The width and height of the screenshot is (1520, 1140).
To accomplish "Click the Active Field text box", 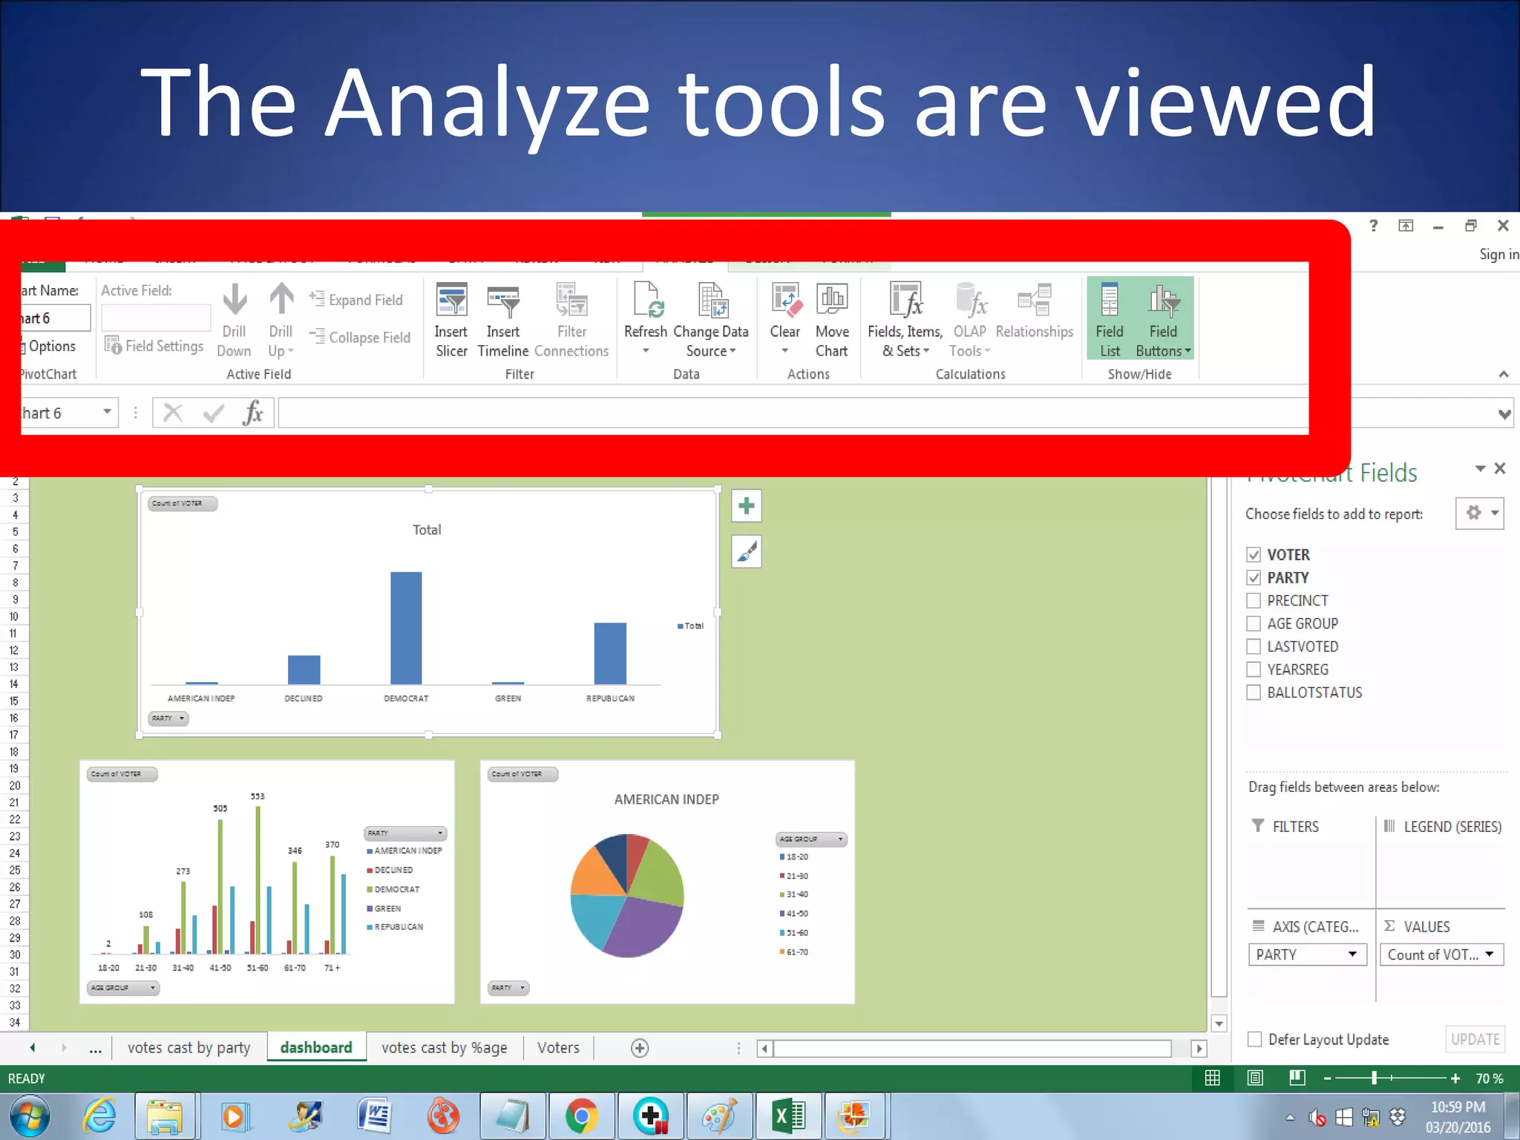I will [x=156, y=318].
